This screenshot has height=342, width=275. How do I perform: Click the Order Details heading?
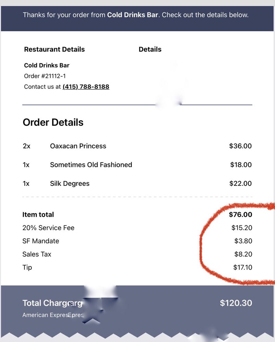point(53,122)
